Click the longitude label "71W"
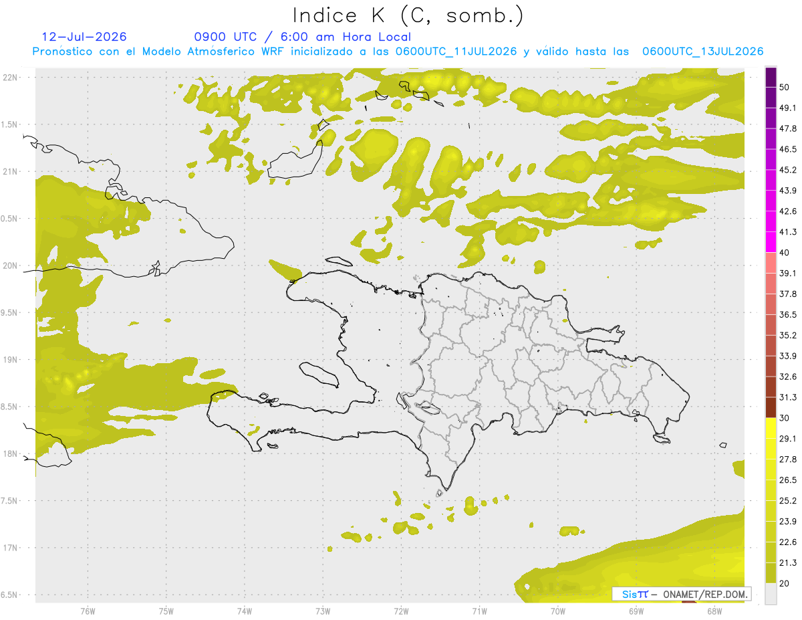 pos(479,611)
